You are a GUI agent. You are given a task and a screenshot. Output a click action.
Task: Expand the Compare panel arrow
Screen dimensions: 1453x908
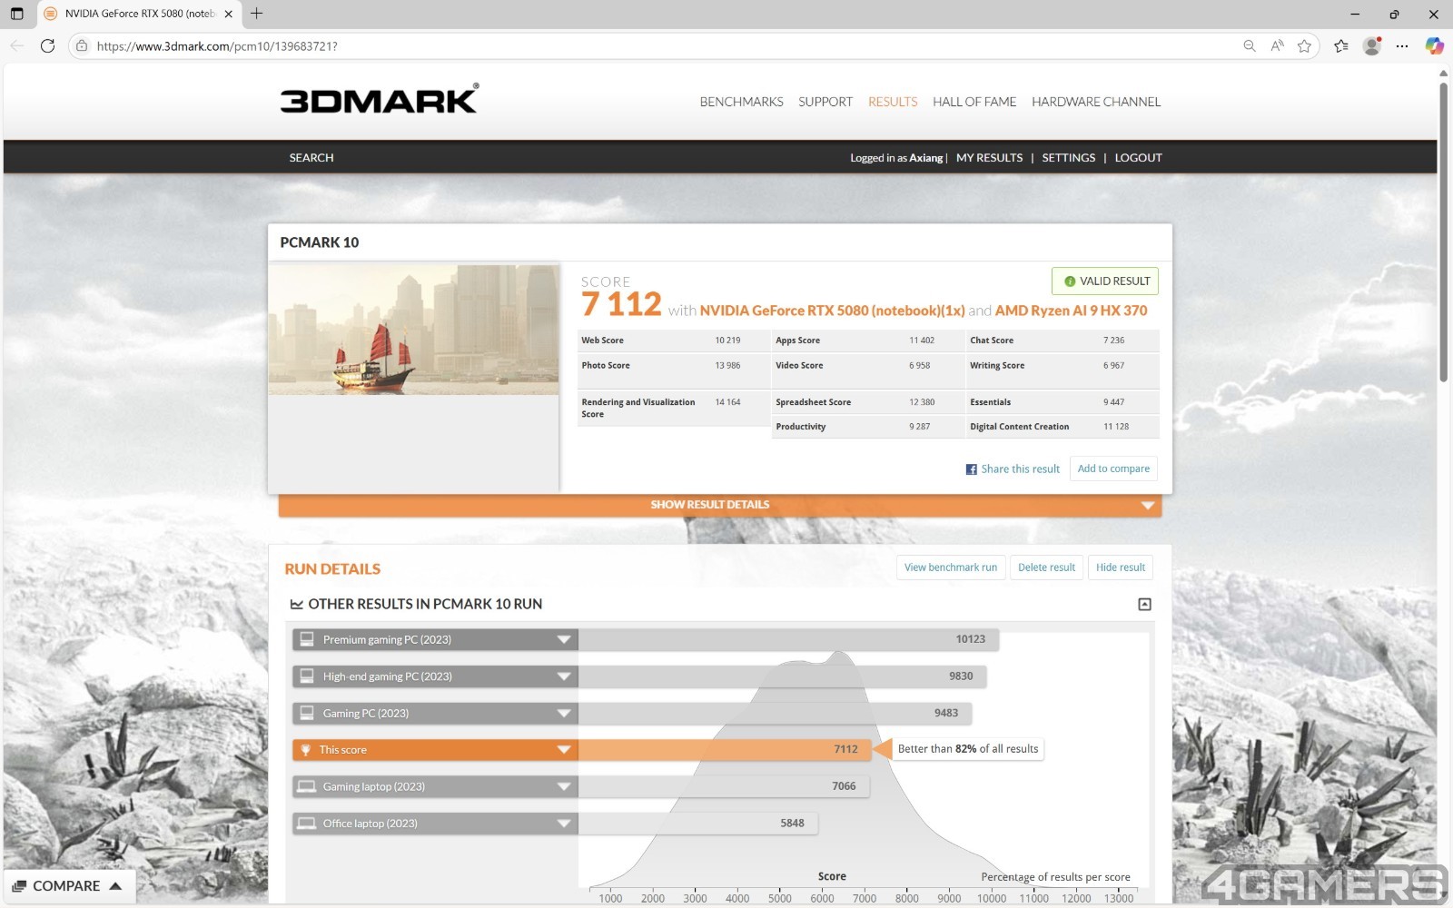(115, 886)
